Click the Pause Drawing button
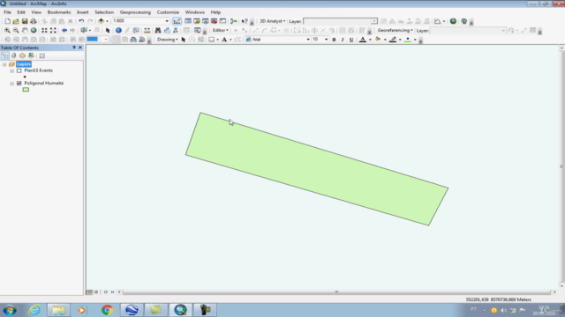This screenshot has width=565, height=317. click(x=112, y=292)
